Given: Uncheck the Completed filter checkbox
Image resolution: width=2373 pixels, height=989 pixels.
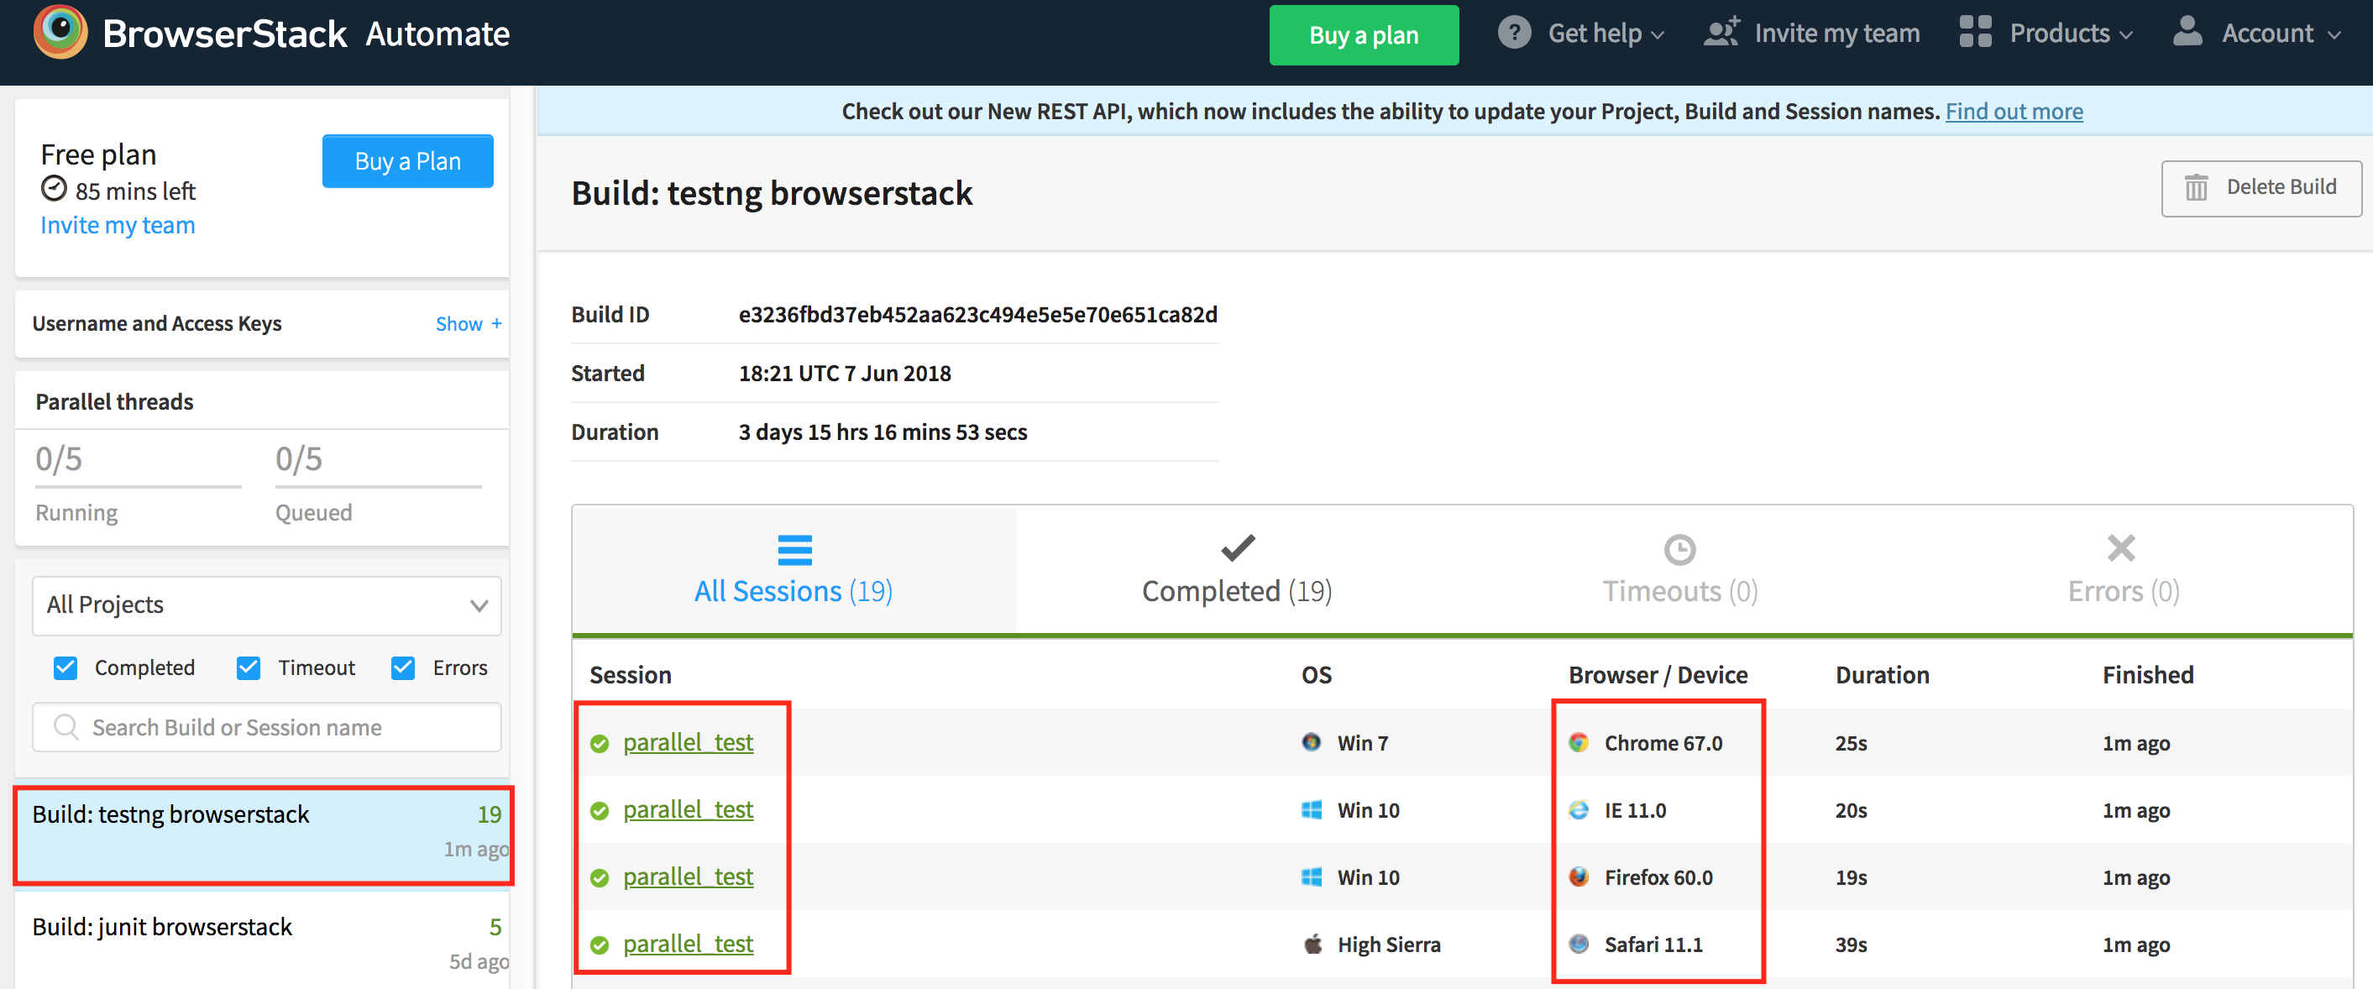Looking at the screenshot, I should pyautogui.click(x=65, y=667).
